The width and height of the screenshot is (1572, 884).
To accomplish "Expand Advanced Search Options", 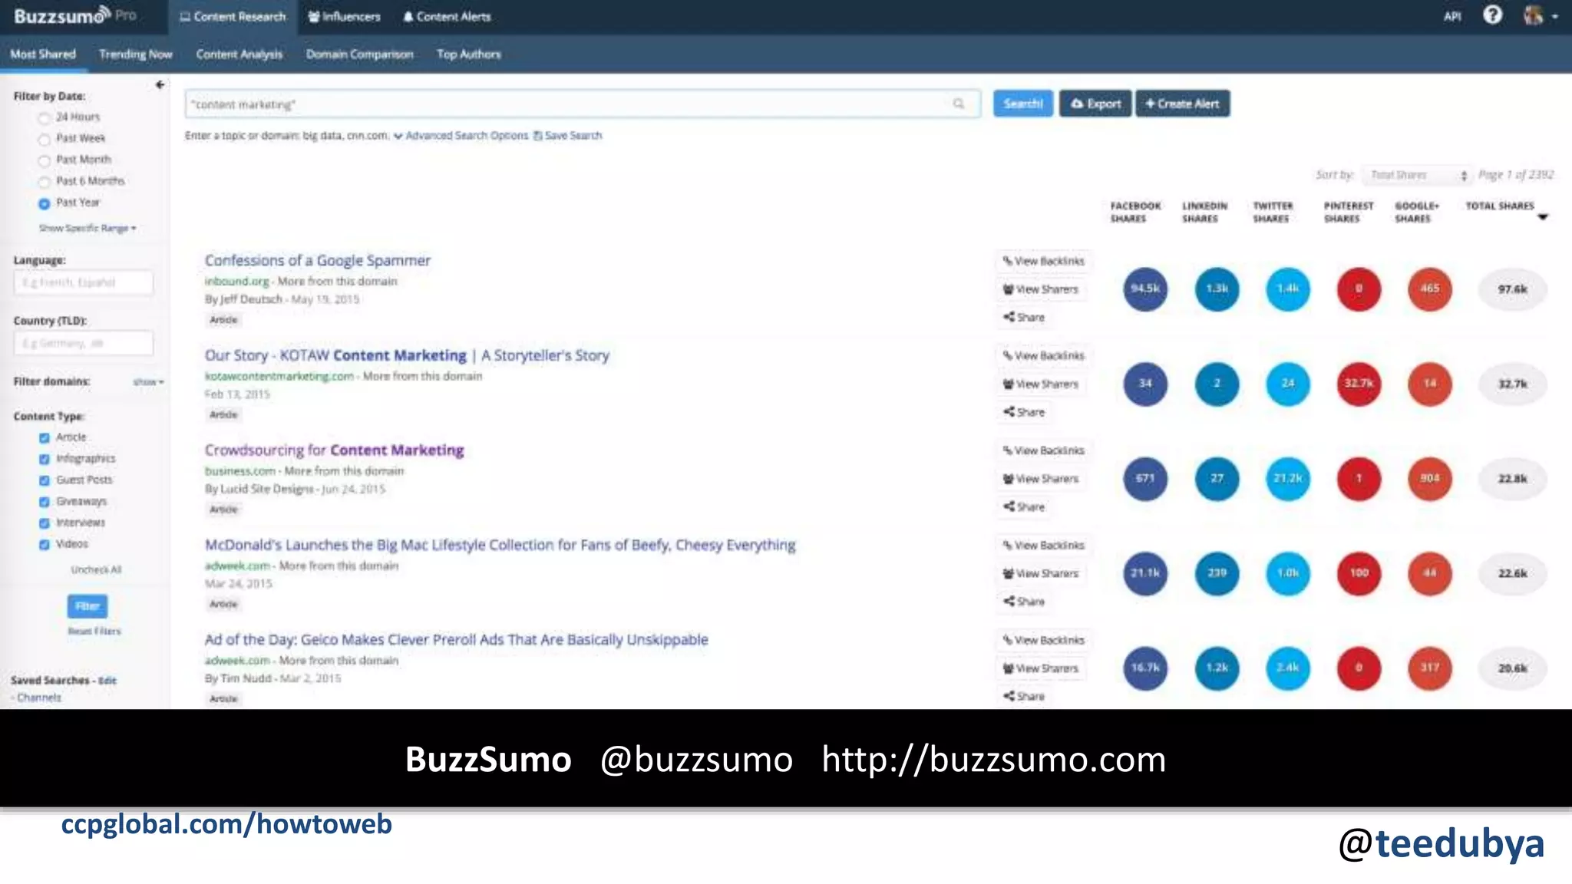I will 461,135.
